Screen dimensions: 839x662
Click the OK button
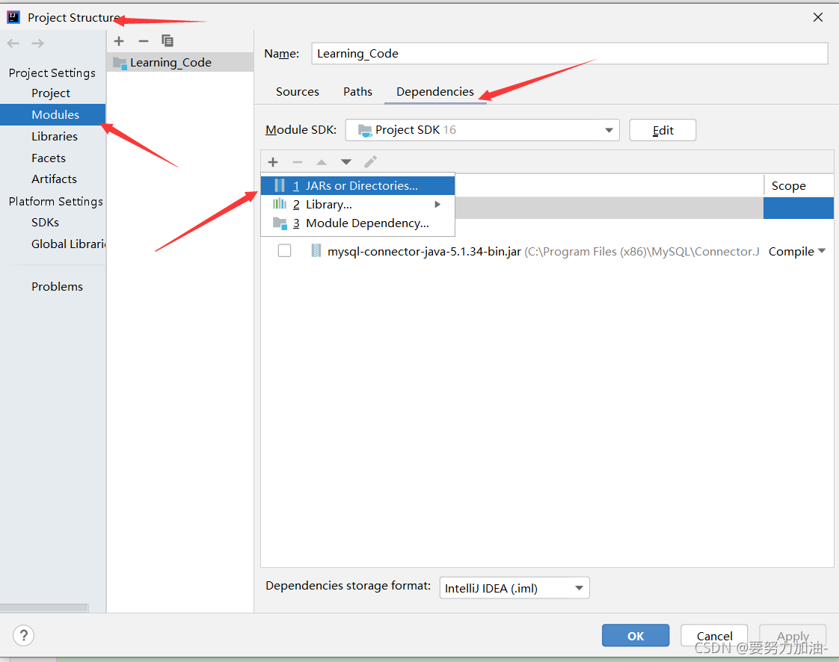pyautogui.click(x=635, y=635)
